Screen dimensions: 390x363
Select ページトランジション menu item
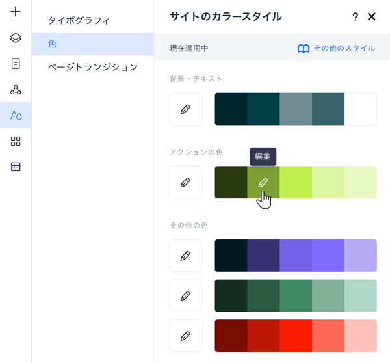pos(93,67)
